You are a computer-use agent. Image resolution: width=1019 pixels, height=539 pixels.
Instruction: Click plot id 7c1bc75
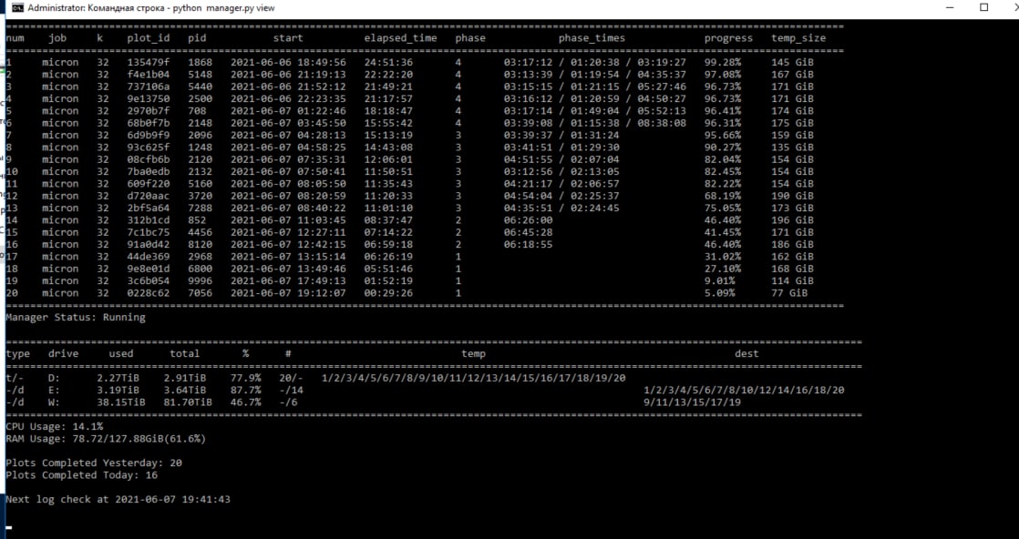click(149, 232)
